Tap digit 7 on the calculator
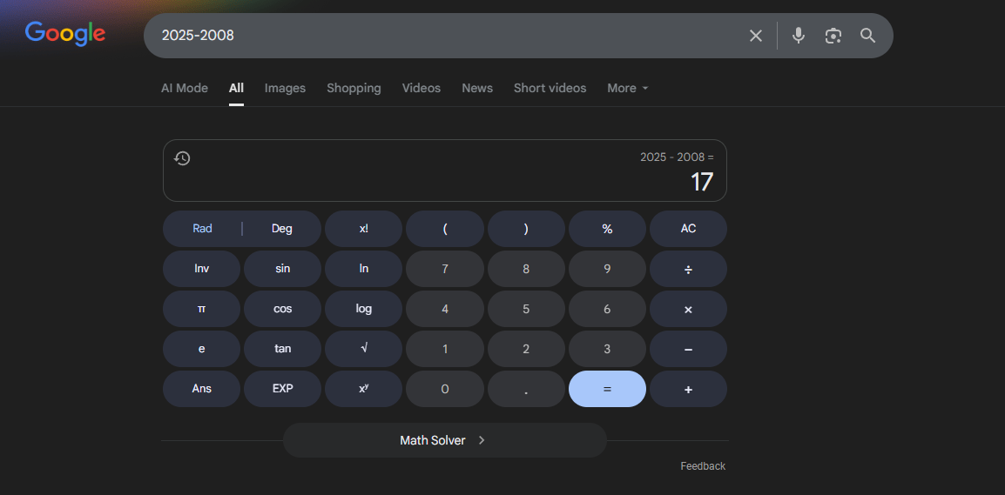This screenshot has width=1005, height=495. (445, 269)
